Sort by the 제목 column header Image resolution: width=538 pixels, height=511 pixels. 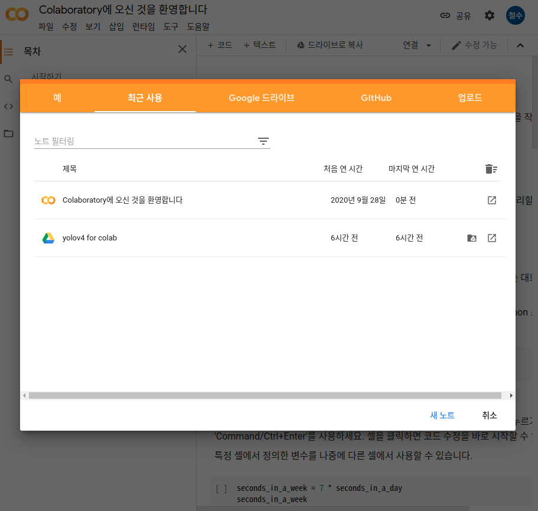pyautogui.click(x=70, y=168)
